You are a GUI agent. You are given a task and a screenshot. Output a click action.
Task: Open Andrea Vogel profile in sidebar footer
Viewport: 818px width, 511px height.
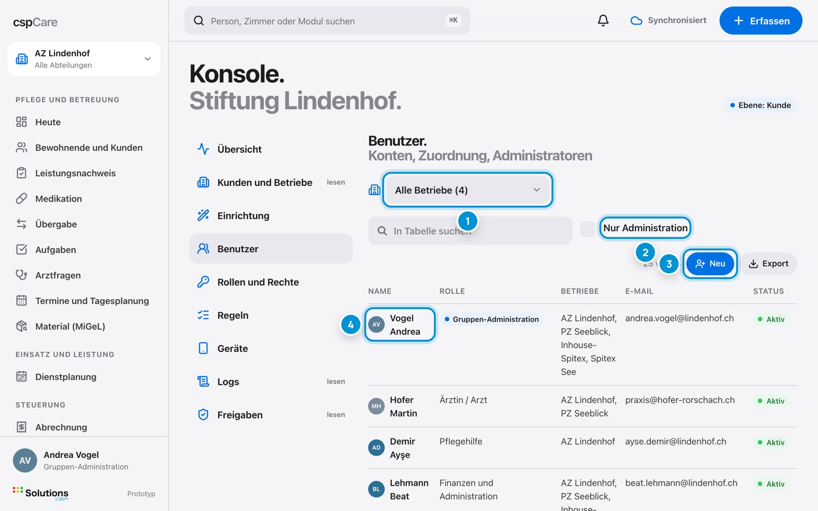click(x=84, y=460)
